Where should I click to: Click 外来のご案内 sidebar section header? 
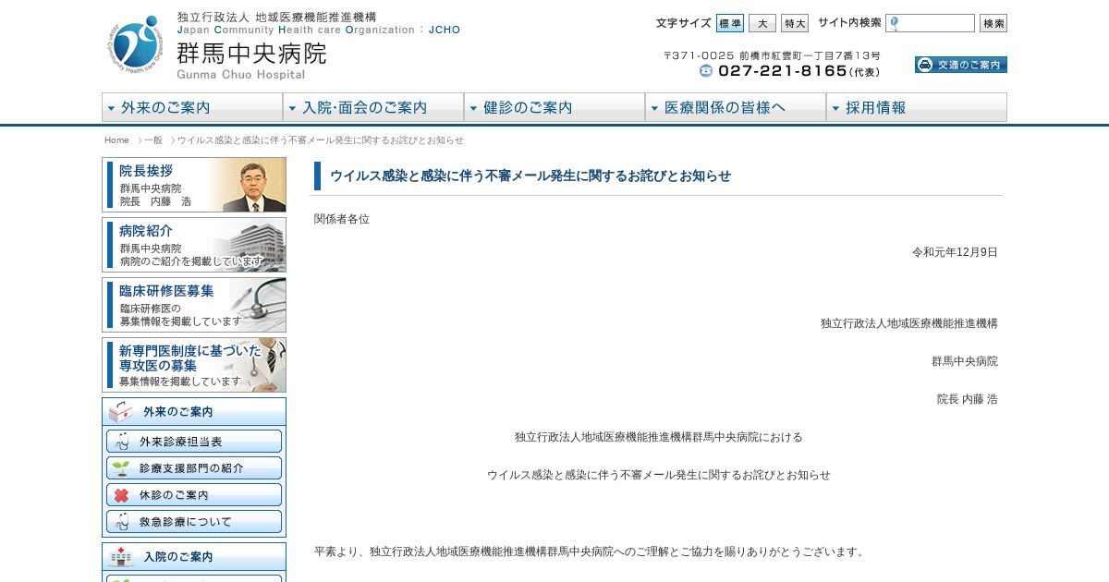(x=194, y=412)
